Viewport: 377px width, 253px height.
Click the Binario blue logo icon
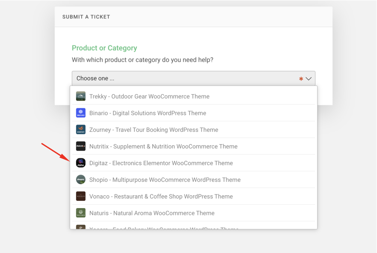pos(81,113)
